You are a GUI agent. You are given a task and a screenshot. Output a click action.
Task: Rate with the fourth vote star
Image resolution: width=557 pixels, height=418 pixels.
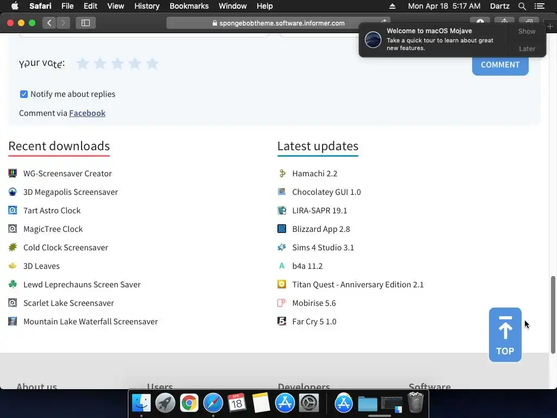pos(135,64)
